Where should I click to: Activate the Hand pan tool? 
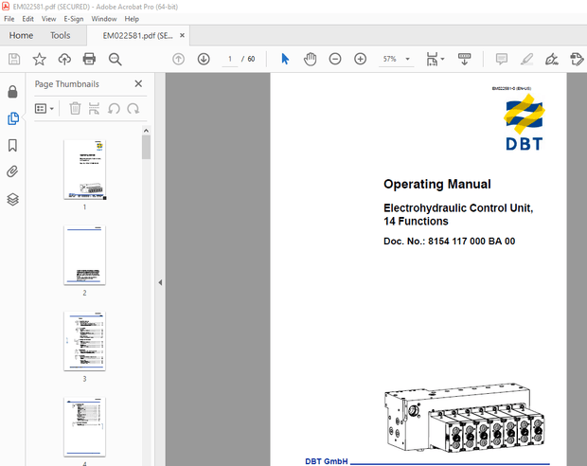coord(310,59)
